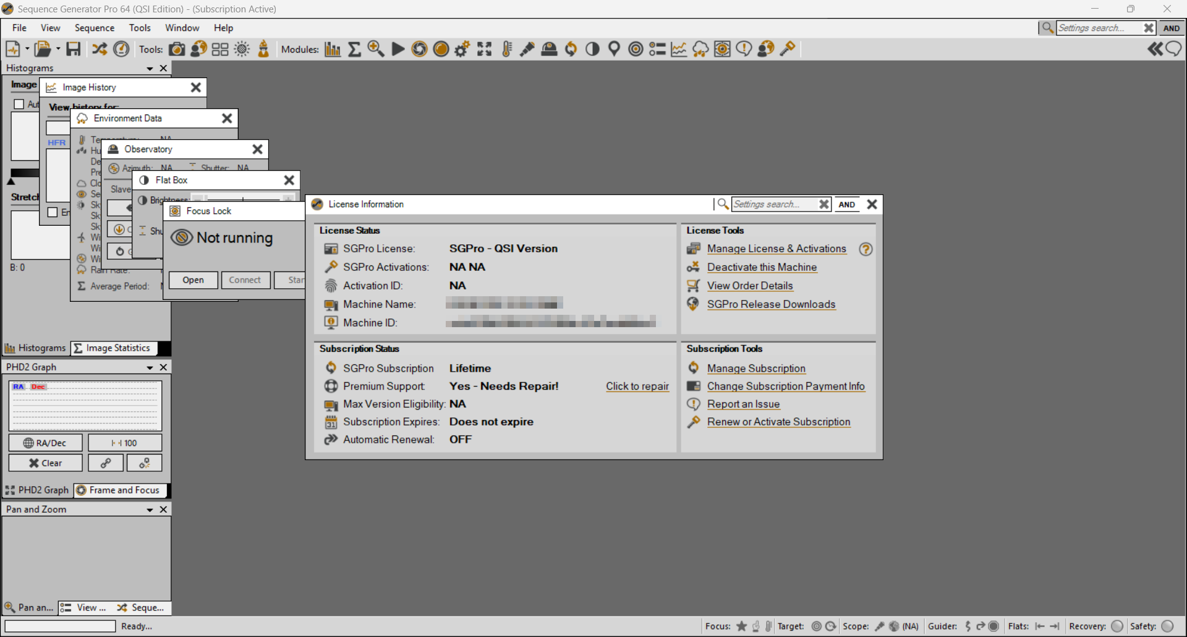Image resolution: width=1187 pixels, height=637 pixels.
Task: Click the 'Click to repair' link
Action: coord(637,386)
